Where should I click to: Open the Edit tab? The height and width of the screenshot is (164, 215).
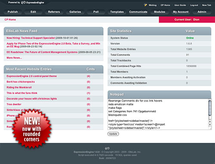tap(33, 12)
